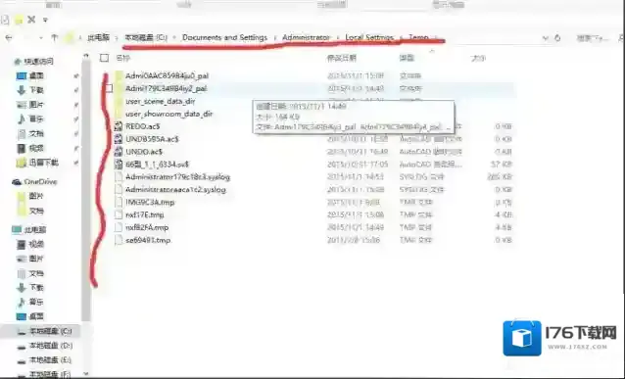Click the navigation pane scrollbar down arrow

point(86,373)
